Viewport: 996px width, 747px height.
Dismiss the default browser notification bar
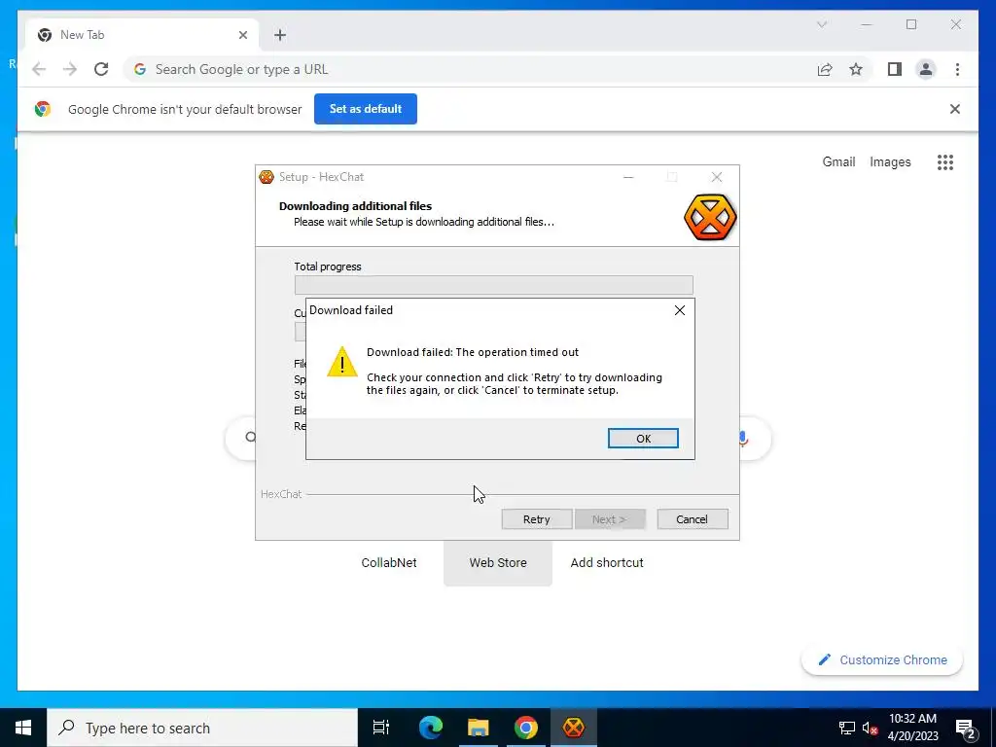tap(955, 109)
